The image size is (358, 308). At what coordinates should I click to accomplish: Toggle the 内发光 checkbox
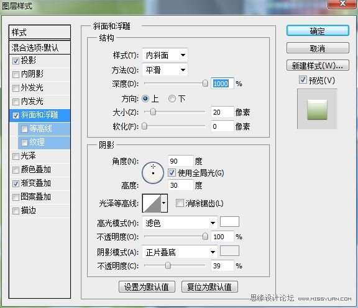pyautogui.click(x=16, y=102)
